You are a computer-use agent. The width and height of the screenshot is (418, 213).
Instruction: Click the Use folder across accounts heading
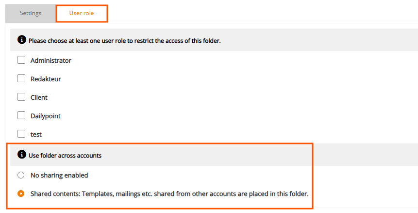coord(65,156)
